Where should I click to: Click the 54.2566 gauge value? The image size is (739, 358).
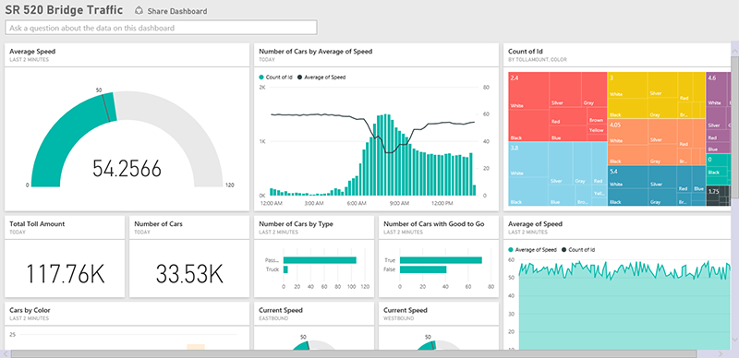[x=127, y=169]
